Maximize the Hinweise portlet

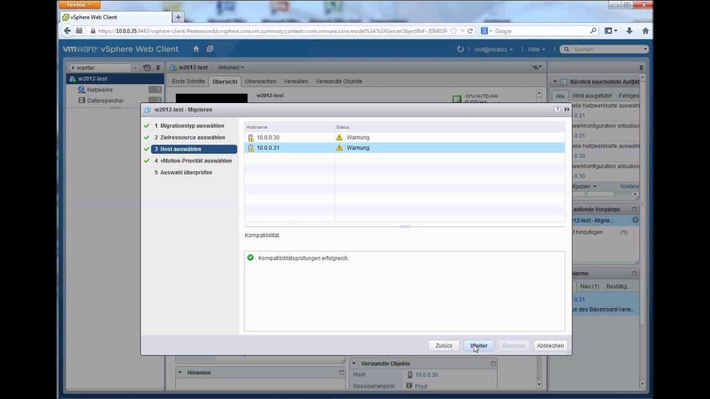[342, 372]
